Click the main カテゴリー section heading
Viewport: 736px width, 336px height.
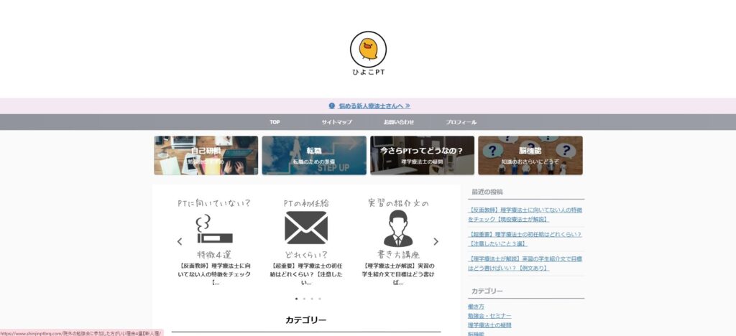tap(305, 320)
